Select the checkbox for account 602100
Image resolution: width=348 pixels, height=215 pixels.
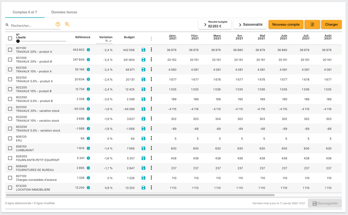pos(10,70)
